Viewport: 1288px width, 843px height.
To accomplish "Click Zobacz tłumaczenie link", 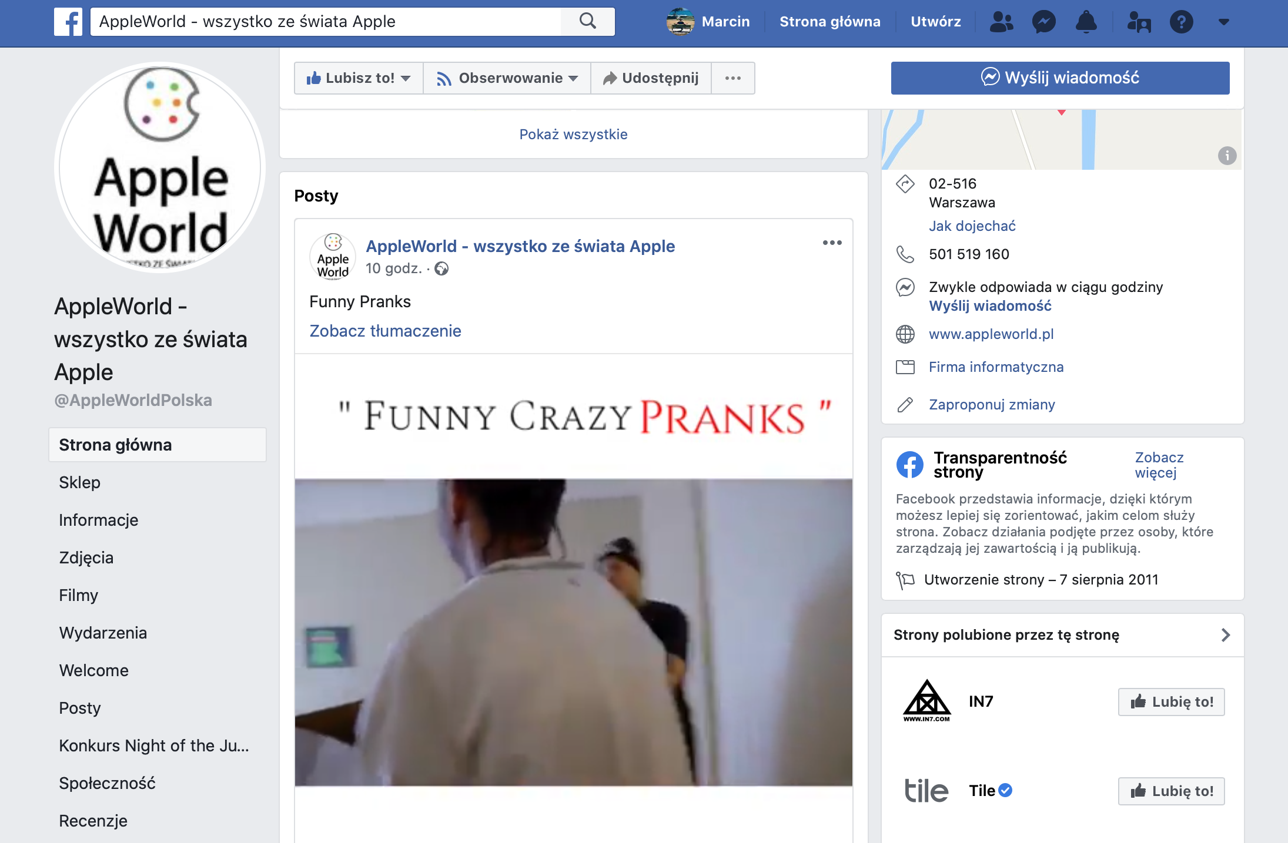I will point(385,331).
